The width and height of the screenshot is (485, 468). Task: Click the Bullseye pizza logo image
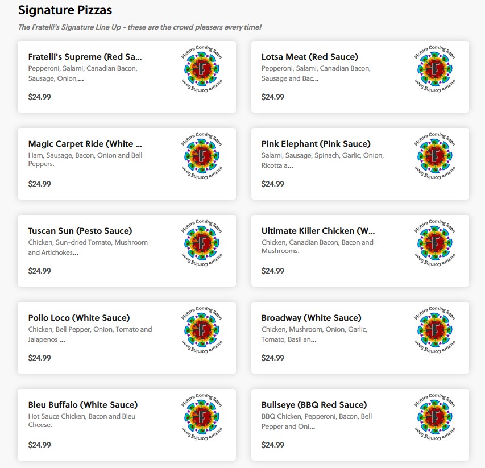pos(436,417)
